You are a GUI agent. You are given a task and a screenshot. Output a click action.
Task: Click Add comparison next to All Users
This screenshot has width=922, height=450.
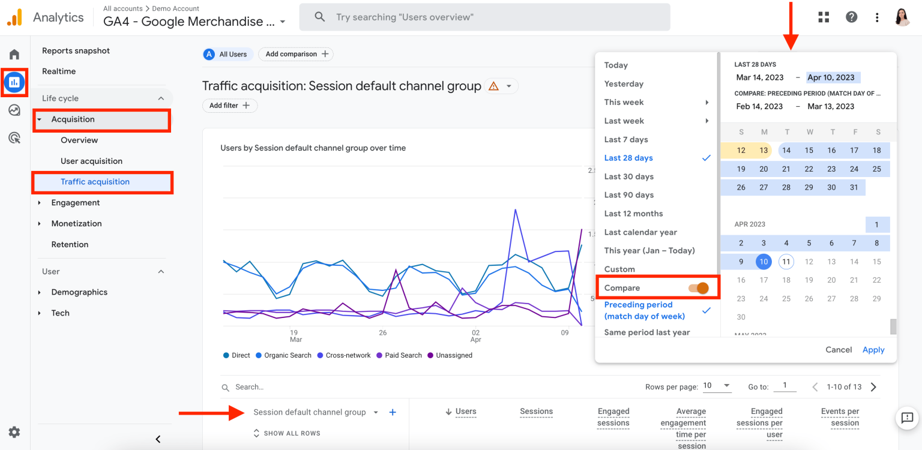(x=295, y=53)
